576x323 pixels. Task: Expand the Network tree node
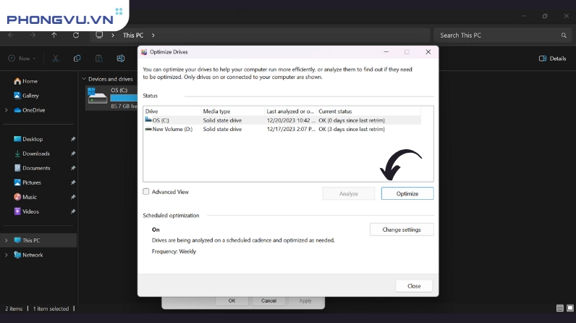[x=7, y=255]
